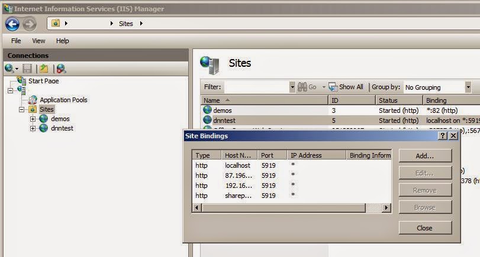480x257 pixels.
Task: Click the Add... button
Action: [x=425, y=156]
